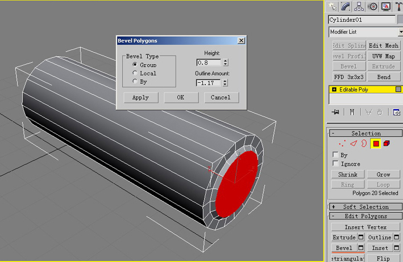Click Remove Modifier trash icon

click(380, 112)
